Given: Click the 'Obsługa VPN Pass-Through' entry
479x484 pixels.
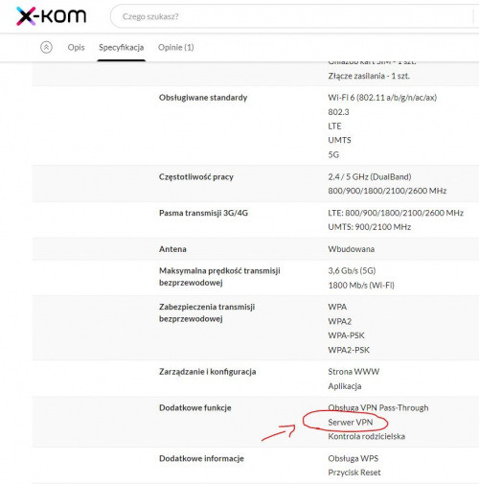Looking at the screenshot, I should tap(378, 407).
